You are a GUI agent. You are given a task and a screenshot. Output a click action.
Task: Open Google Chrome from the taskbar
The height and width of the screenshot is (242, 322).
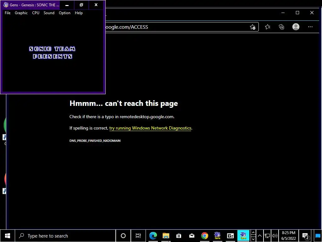(x=204, y=236)
